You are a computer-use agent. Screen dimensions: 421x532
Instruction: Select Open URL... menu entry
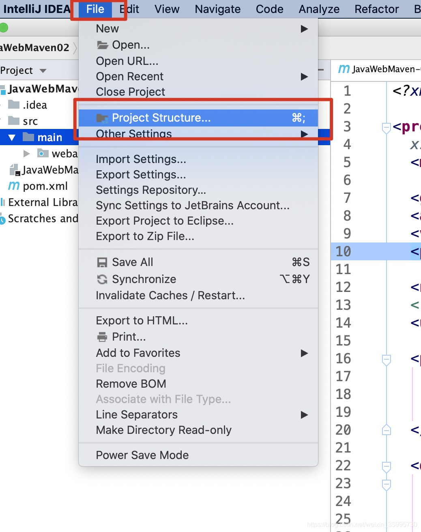198,61
